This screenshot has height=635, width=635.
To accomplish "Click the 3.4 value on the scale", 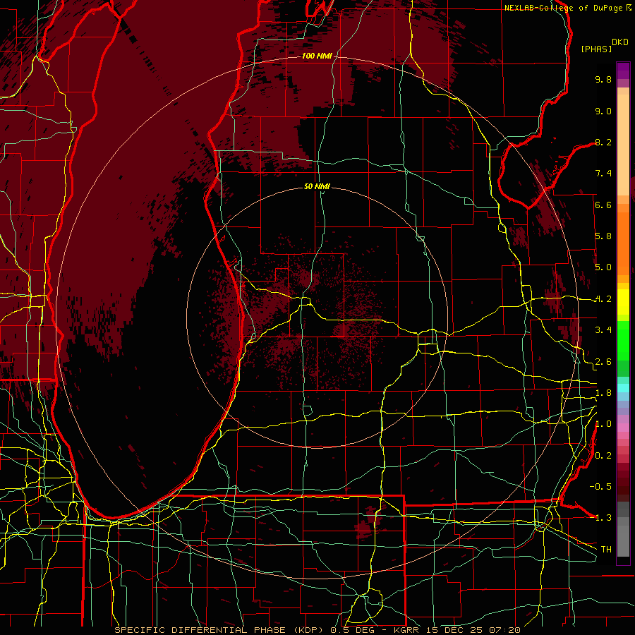I will click(x=603, y=330).
